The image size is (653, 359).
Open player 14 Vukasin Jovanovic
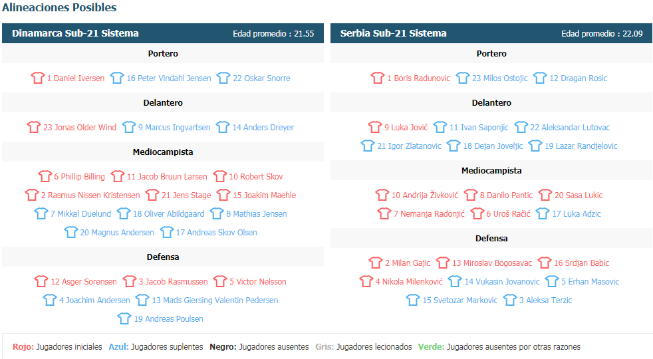coord(502,282)
